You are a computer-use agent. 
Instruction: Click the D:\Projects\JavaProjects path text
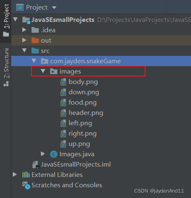[x=144, y=20]
